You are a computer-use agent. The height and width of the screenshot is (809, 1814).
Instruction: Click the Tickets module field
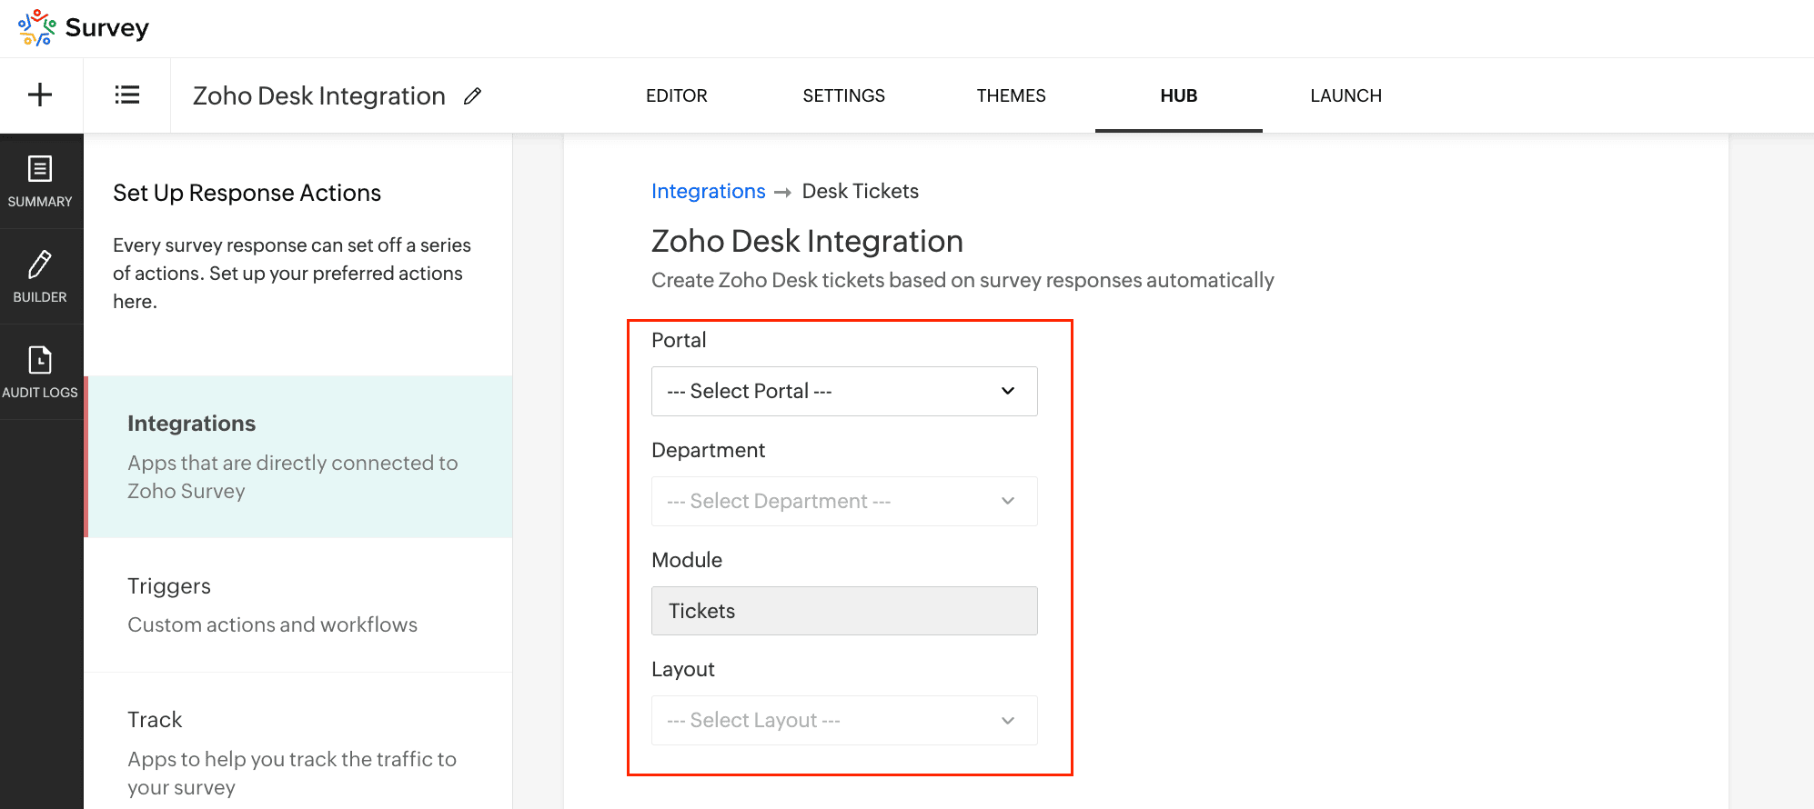843,611
